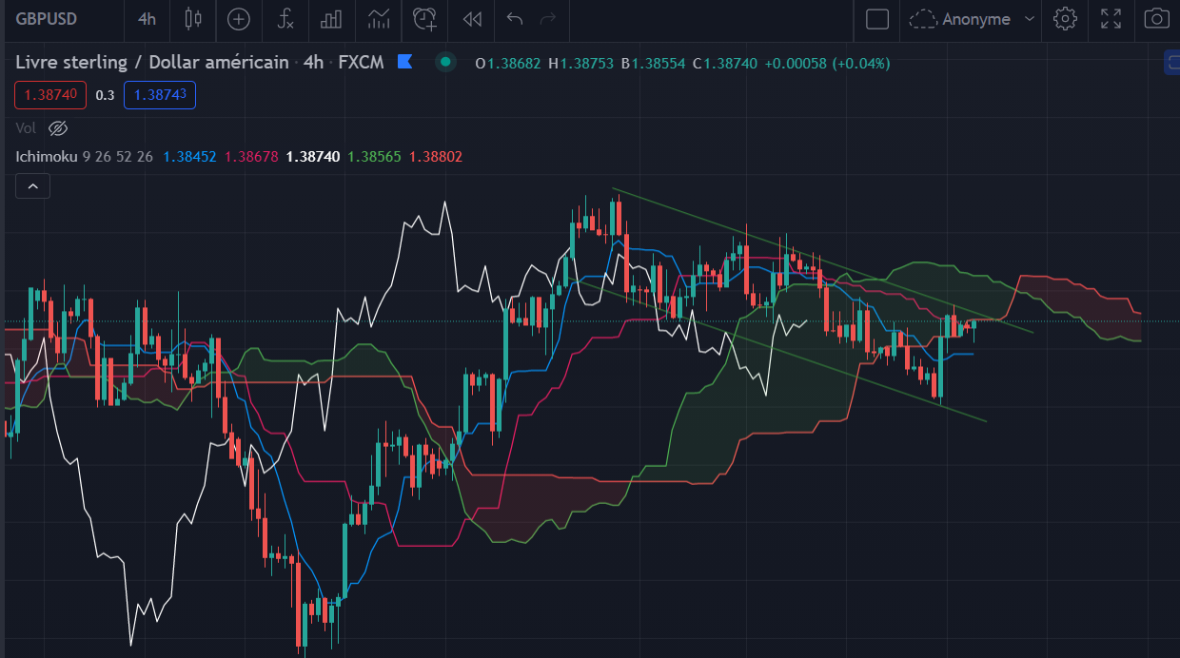This screenshot has width=1180, height=658.
Task: Start bar replay mode
Action: pos(472,19)
